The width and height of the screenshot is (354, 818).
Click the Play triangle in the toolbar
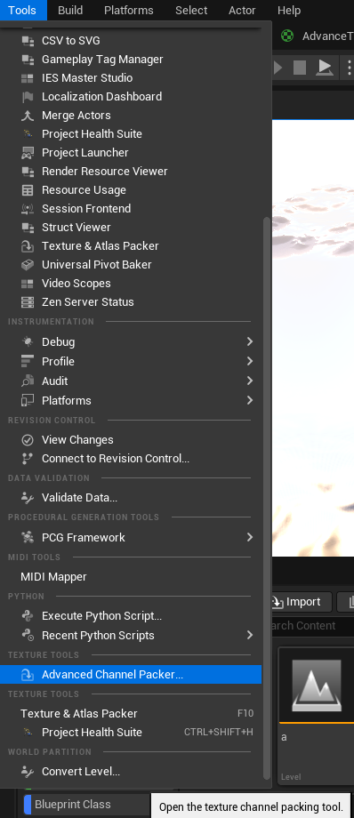coord(278,68)
